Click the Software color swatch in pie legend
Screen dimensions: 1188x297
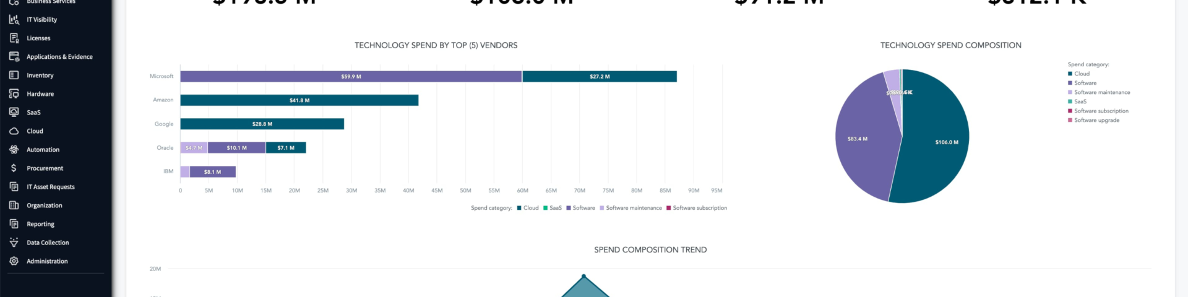click(1070, 83)
